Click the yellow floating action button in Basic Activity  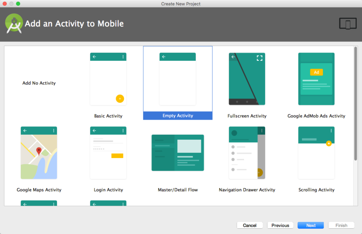coord(120,99)
